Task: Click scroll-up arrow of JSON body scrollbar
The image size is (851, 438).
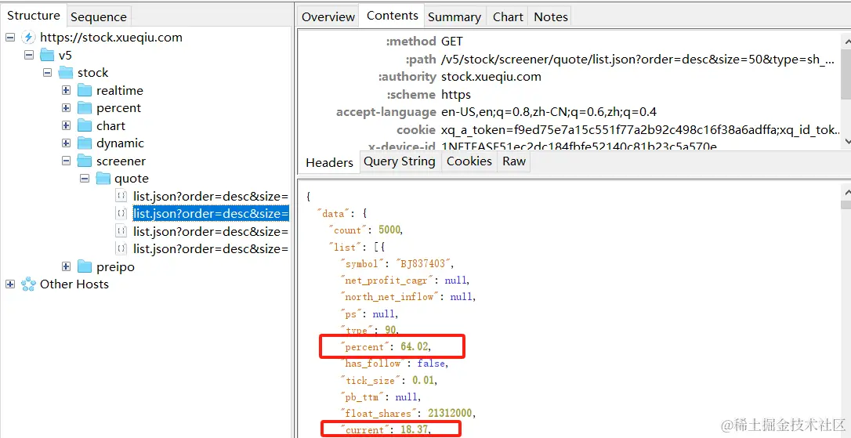Action: pos(846,192)
